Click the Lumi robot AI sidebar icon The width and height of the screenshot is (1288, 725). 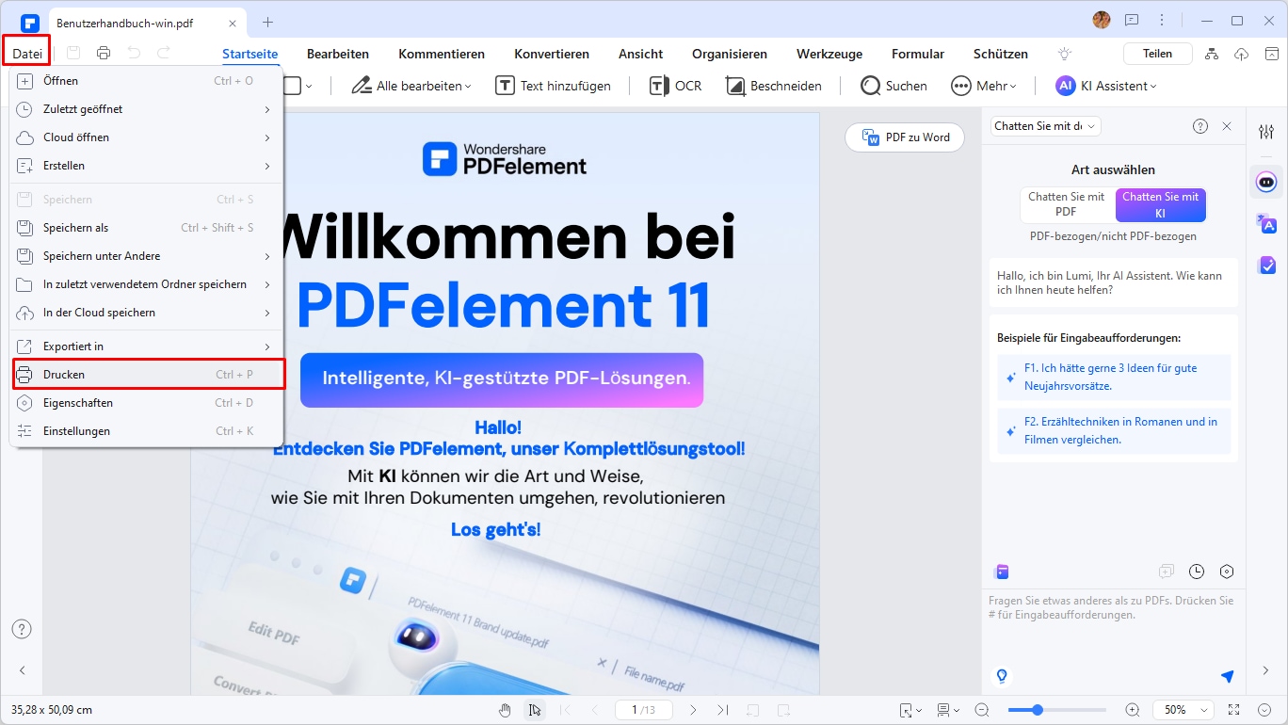click(1266, 182)
